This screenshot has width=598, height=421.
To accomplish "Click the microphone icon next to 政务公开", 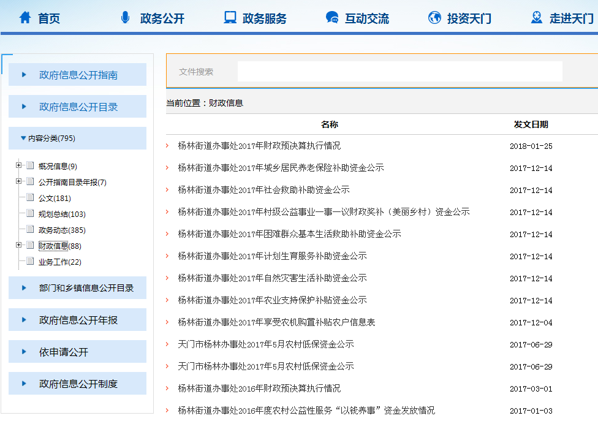I will click(126, 18).
